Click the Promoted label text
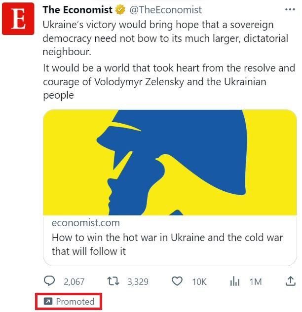The width and height of the screenshot is (302, 312). 75,302
